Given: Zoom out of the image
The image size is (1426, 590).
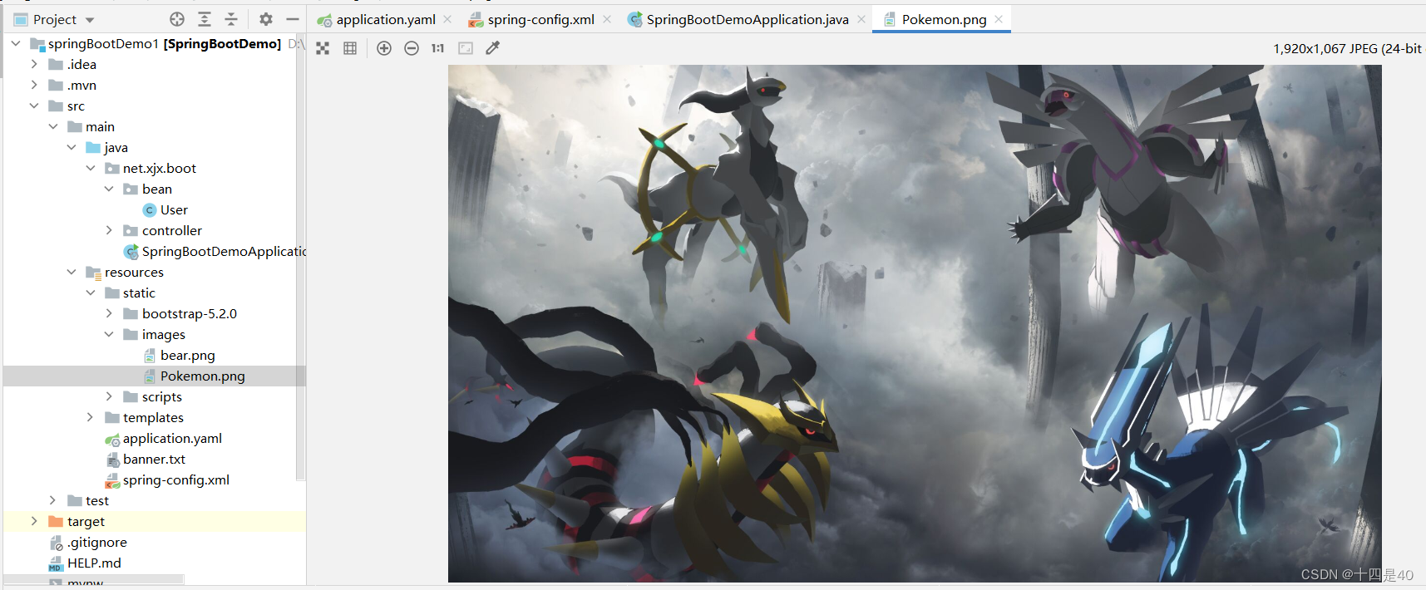Looking at the screenshot, I should click(x=412, y=48).
